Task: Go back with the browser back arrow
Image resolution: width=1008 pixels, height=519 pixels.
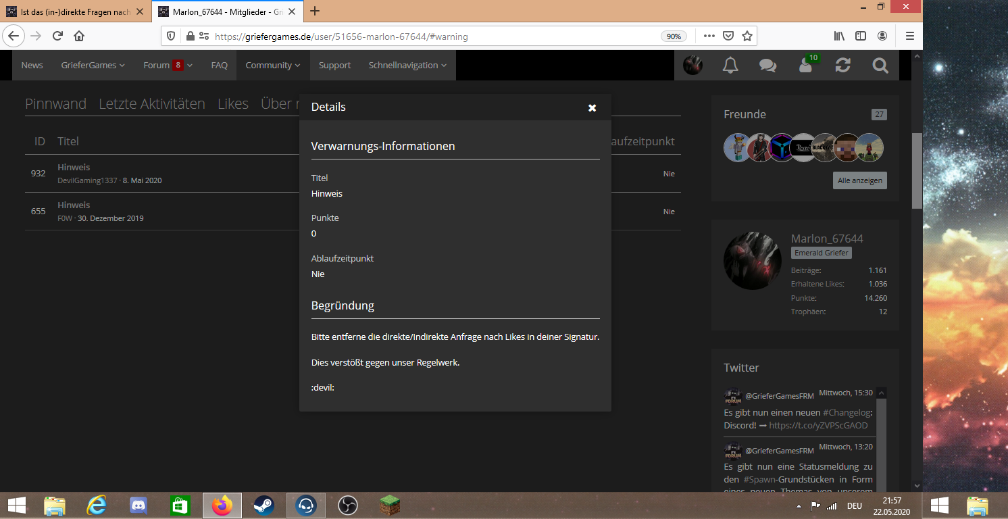Action: pyautogui.click(x=14, y=36)
